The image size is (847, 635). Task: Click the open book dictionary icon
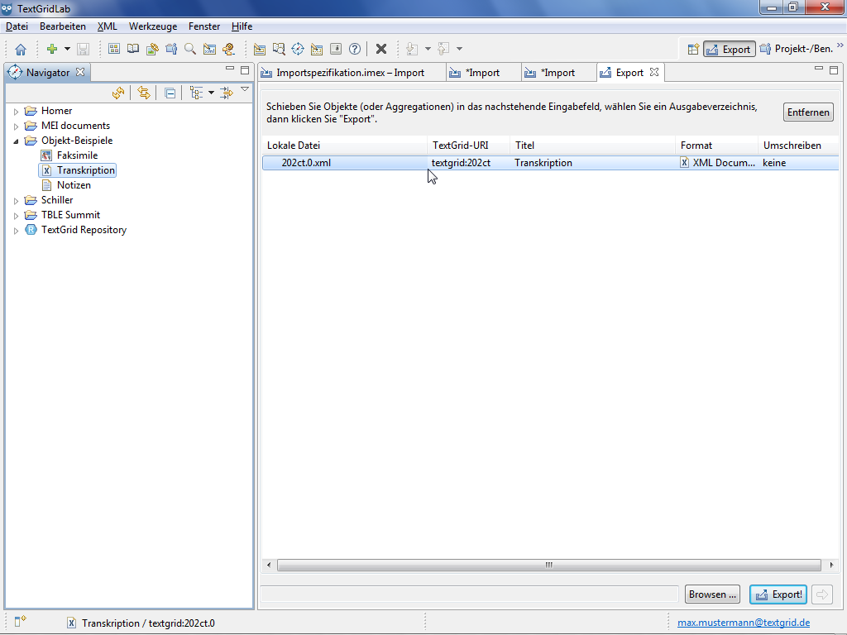click(x=133, y=50)
